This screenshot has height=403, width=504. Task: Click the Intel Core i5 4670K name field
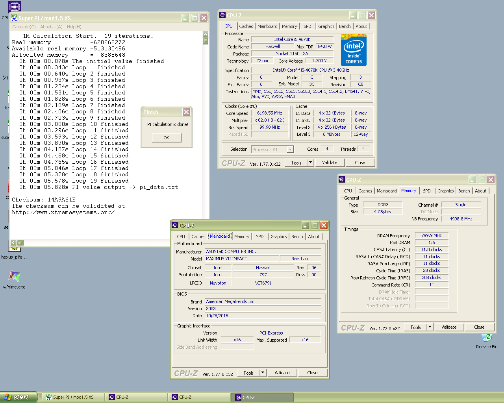(292, 39)
